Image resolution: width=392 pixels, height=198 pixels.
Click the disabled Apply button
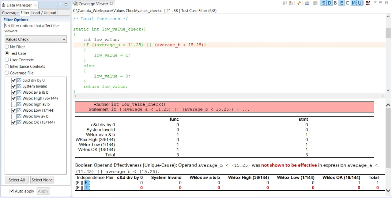43,191
